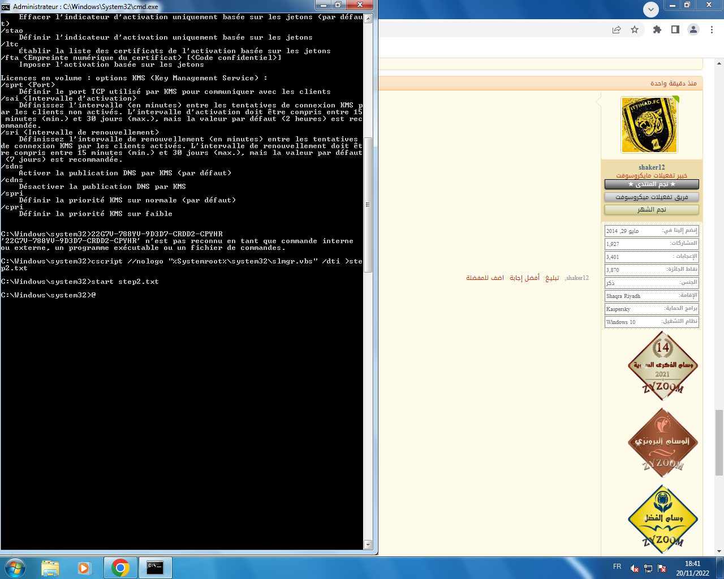The width and height of the screenshot is (724, 579).
Task: Open Chrome profile avatar icon
Action: 693,29
